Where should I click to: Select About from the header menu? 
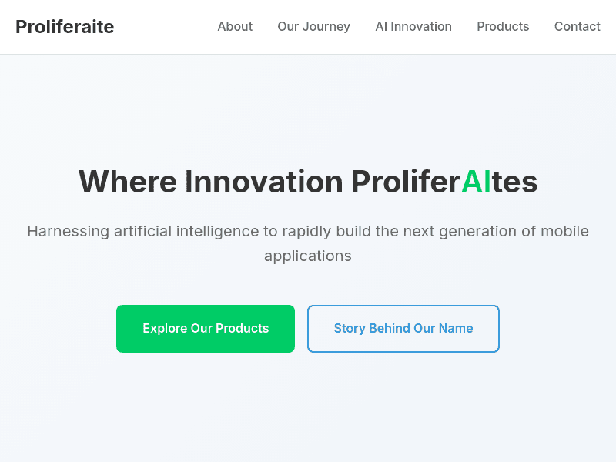(x=235, y=26)
